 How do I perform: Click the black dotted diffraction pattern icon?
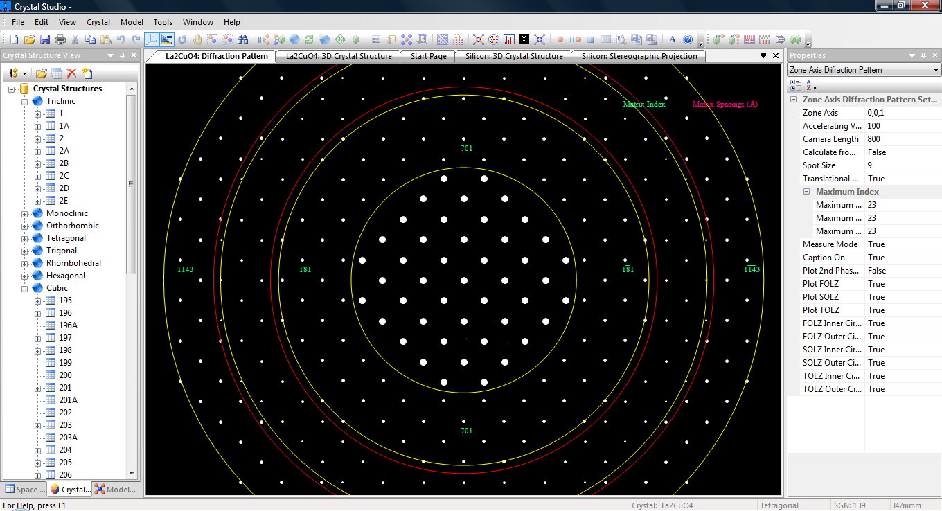(x=524, y=39)
